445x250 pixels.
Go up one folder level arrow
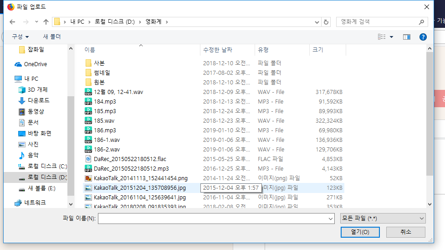tap(46, 22)
